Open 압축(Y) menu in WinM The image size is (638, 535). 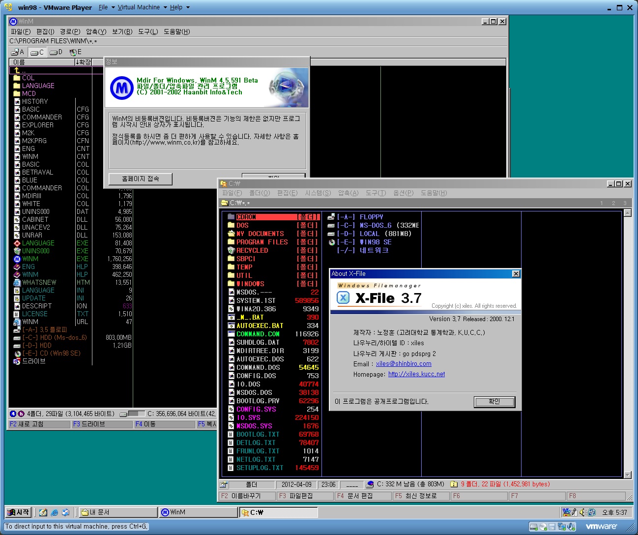96,31
